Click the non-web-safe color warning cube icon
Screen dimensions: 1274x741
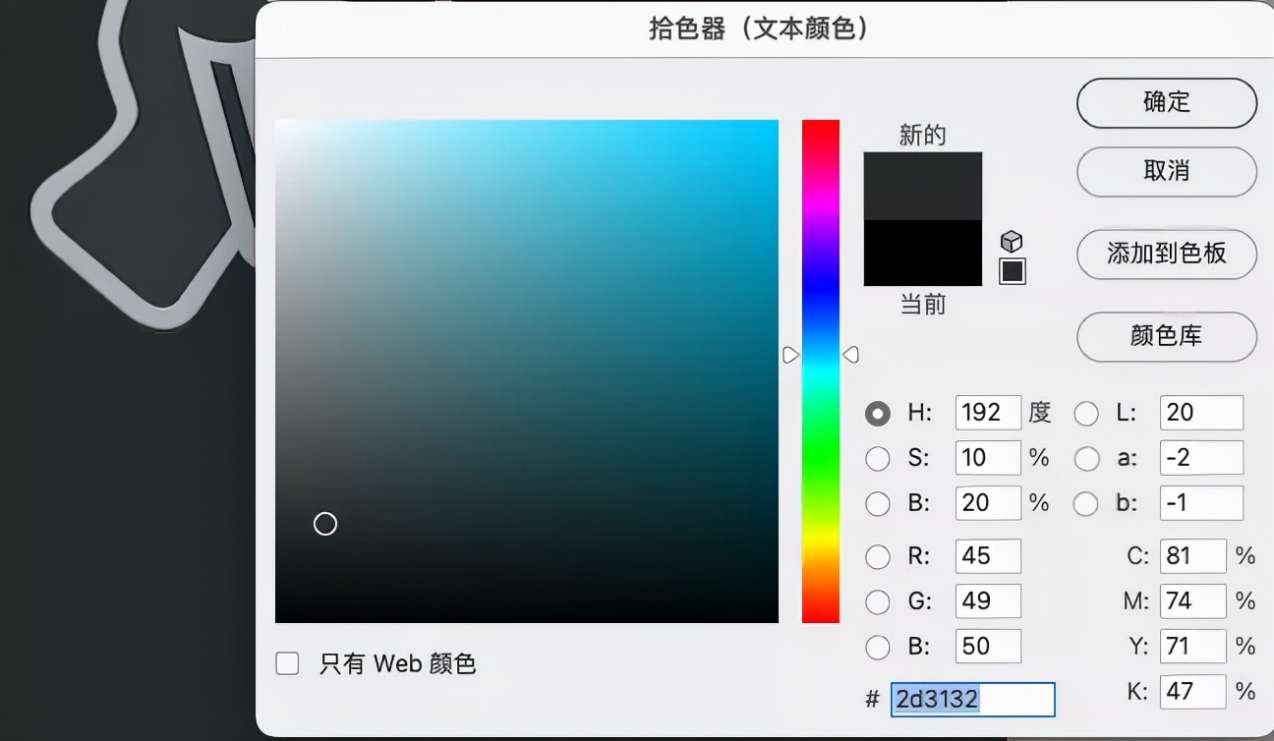click(1012, 242)
